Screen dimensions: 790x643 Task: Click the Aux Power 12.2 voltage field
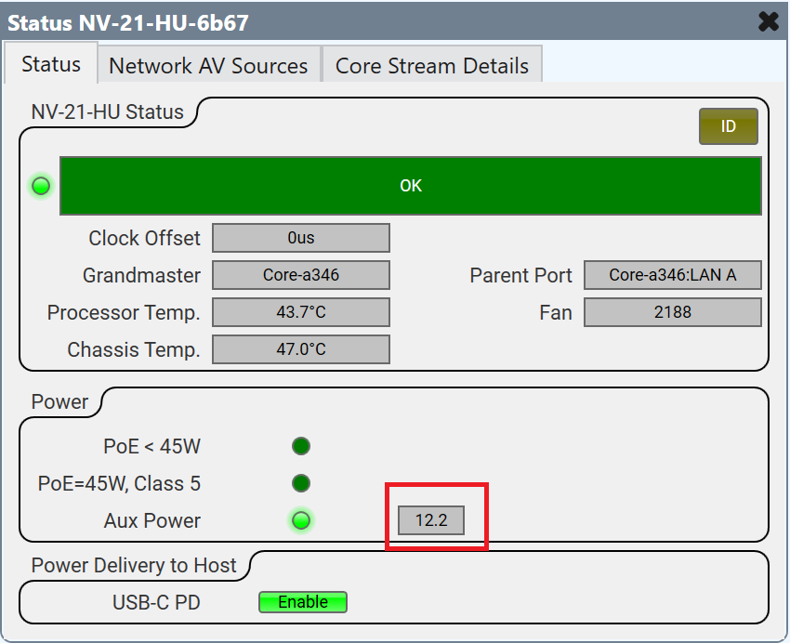pyautogui.click(x=431, y=520)
